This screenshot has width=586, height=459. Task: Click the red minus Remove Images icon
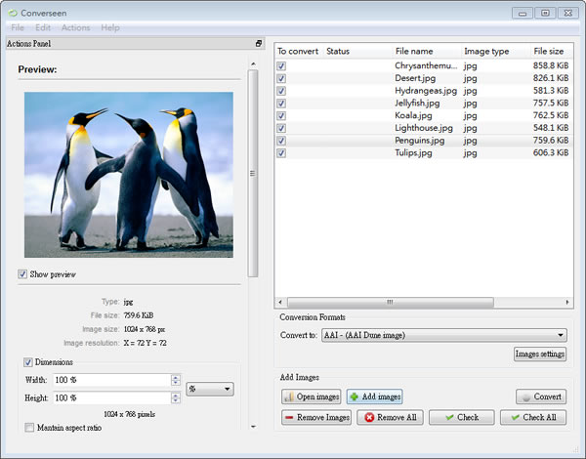click(x=291, y=418)
